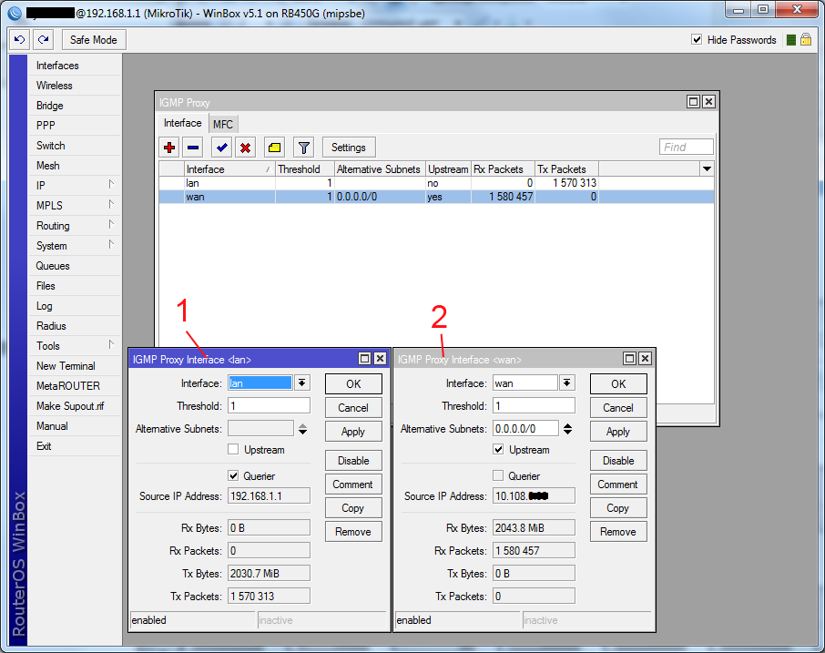The width and height of the screenshot is (825, 653).
Task: Click the Redo arrow icon
Action: [x=43, y=40]
